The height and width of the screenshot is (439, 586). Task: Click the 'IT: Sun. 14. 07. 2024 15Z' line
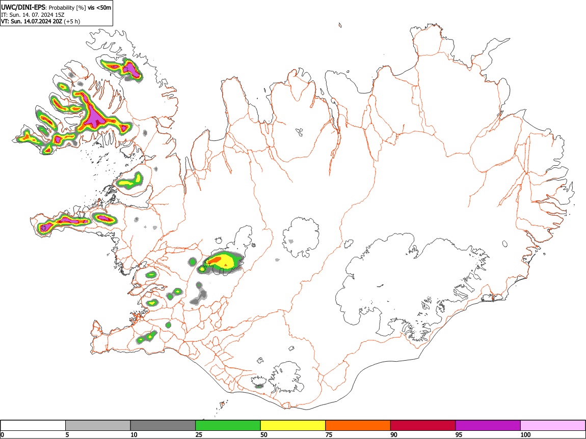[x=33, y=15]
